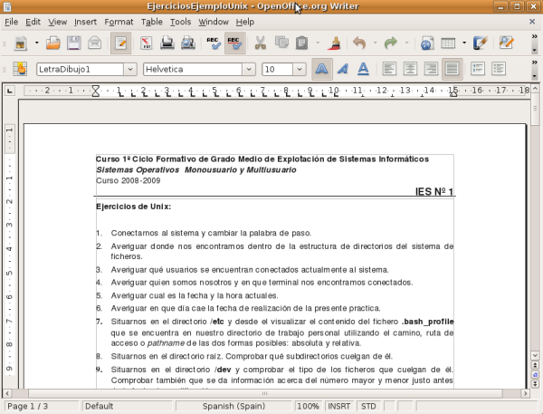
Task: Click the Undo arrow icon
Action: coord(359,43)
